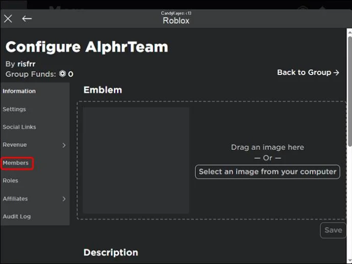
Task: Go back using the left arrow icon
Action: click(27, 19)
